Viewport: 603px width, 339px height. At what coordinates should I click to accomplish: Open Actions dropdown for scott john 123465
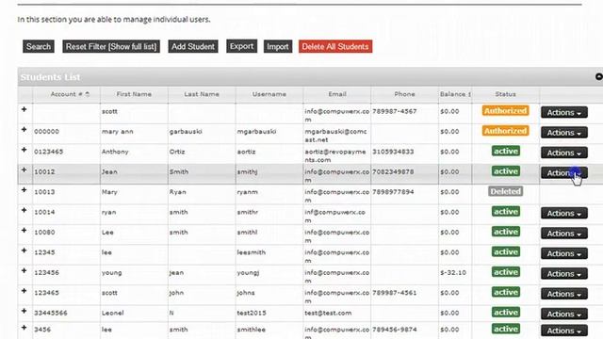click(x=564, y=294)
